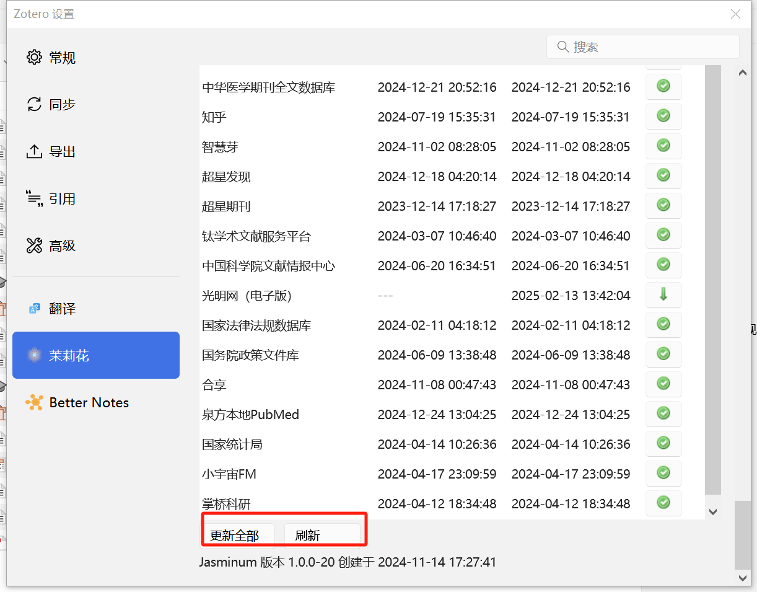Close the Zotero 设置 window
Viewport: 757px width, 592px height.
[735, 14]
